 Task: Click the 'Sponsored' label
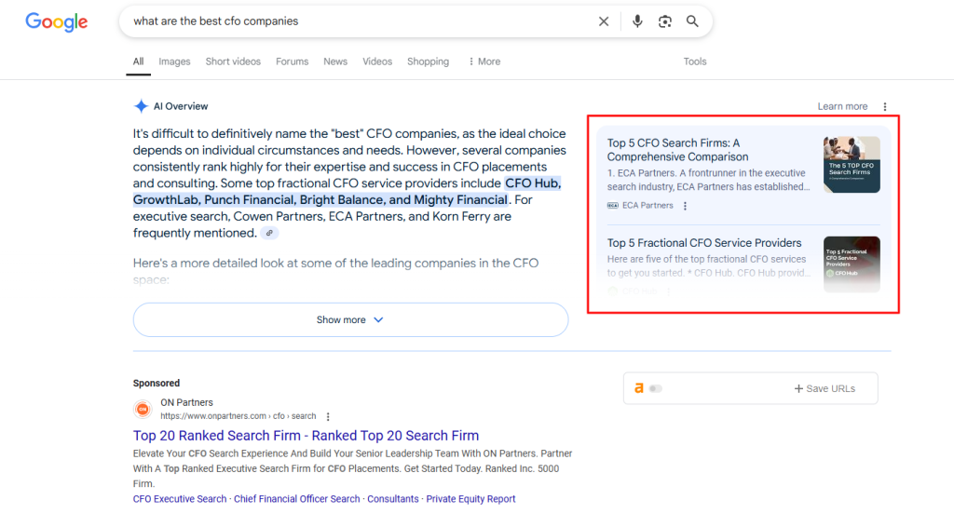click(x=157, y=384)
